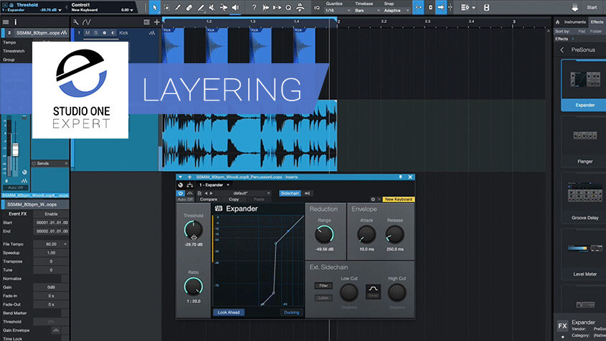Sort the browser by Folder
The height and width of the screenshot is (341, 606).
pos(595,32)
